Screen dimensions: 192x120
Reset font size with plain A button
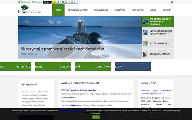tap(71, 2)
